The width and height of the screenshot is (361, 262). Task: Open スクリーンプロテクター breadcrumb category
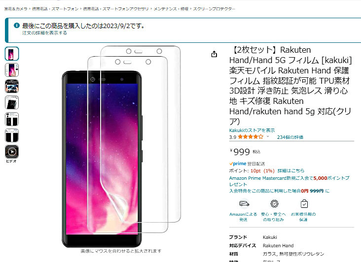[x=214, y=9]
